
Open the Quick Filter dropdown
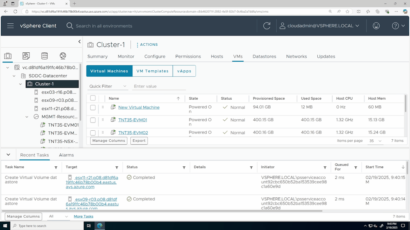[x=108, y=86]
